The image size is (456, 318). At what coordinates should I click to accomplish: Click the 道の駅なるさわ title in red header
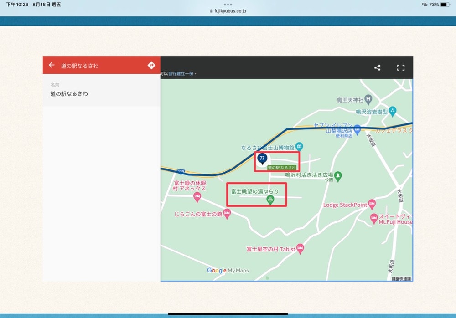(80, 66)
